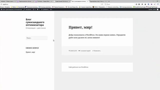The height and width of the screenshot is (90, 160).
Task: Open downloads with the arrow icon
Action: (142, 4)
